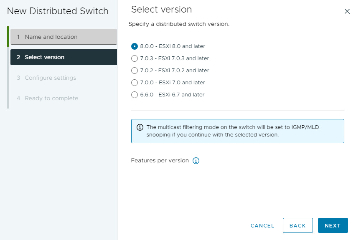
Task: Click the info icon in multicast notice
Action: [x=140, y=127]
